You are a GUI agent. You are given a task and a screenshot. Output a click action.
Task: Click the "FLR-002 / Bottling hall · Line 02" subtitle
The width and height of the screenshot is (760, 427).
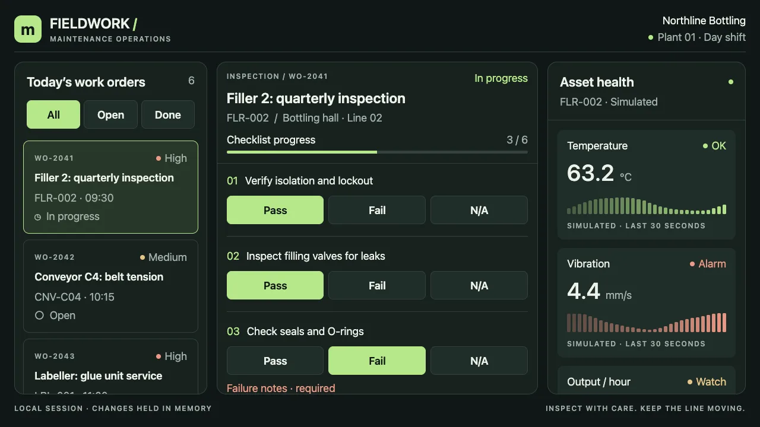(305, 118)
